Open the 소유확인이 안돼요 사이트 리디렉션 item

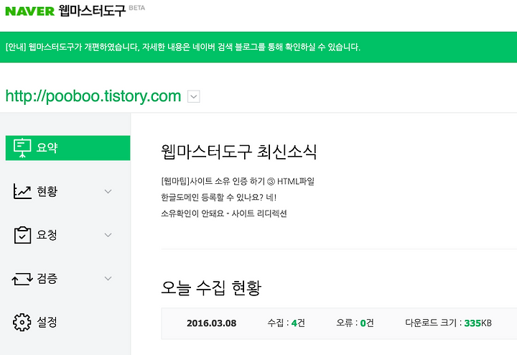point(224,213)
